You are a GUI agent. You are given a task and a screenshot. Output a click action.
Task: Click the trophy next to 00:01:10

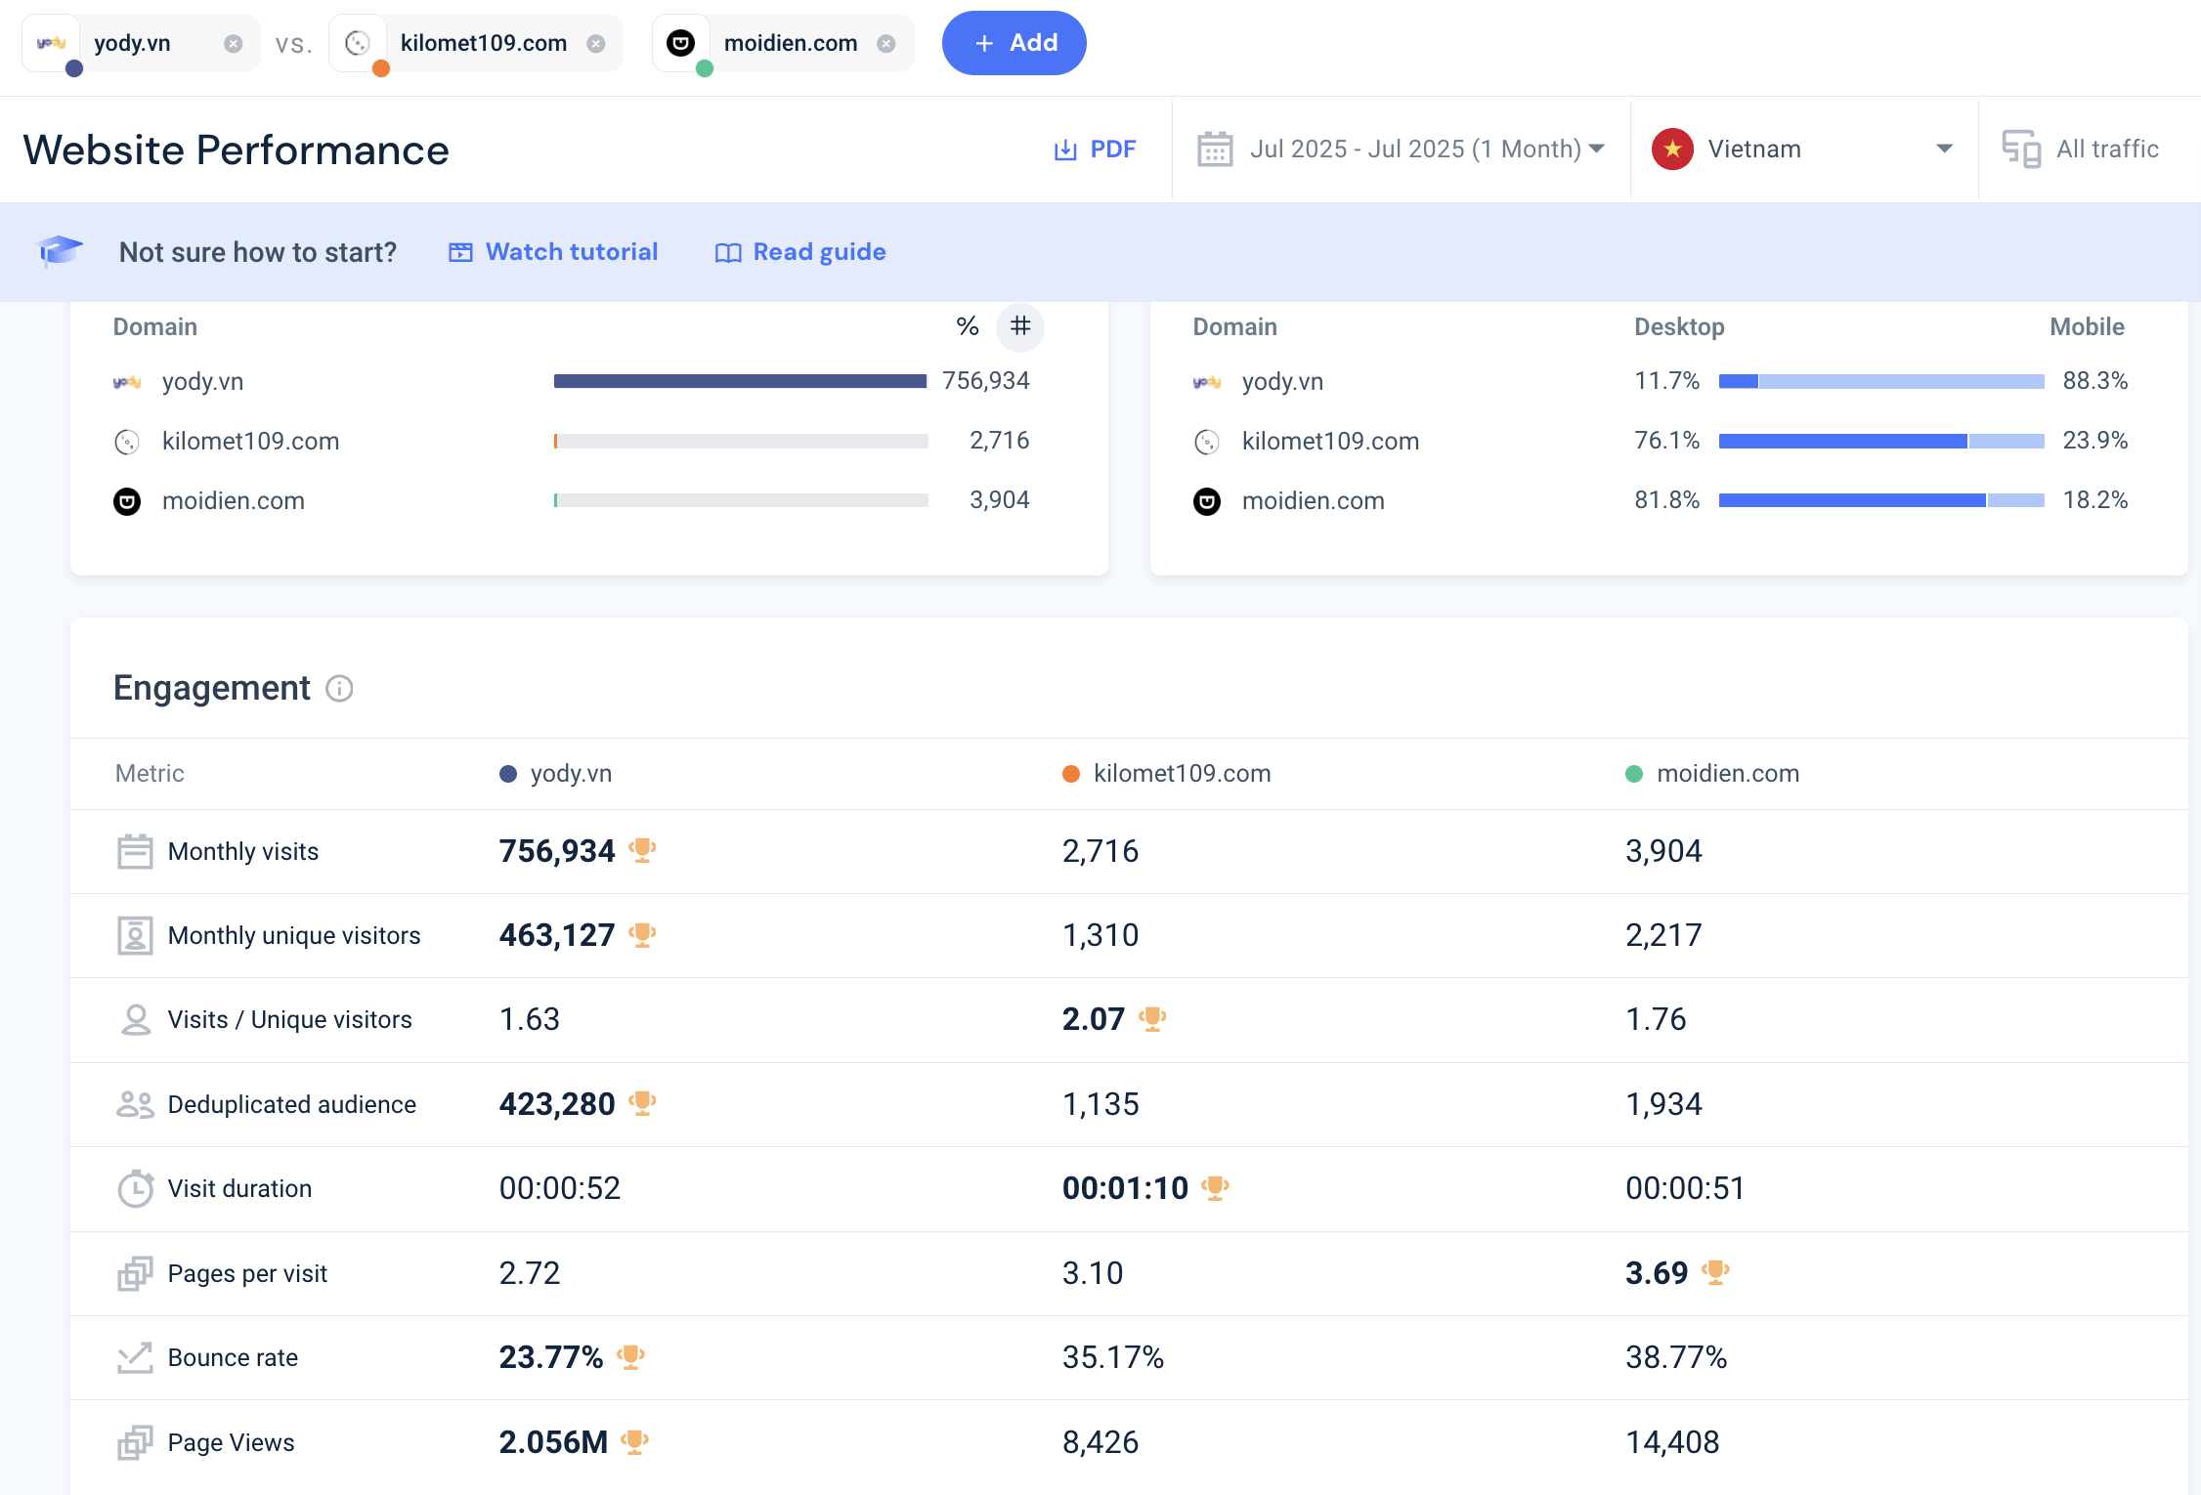1215,1187
